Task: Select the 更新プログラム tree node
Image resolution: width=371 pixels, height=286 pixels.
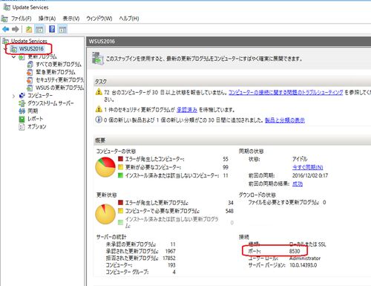Action: click(x=42, y=56)
